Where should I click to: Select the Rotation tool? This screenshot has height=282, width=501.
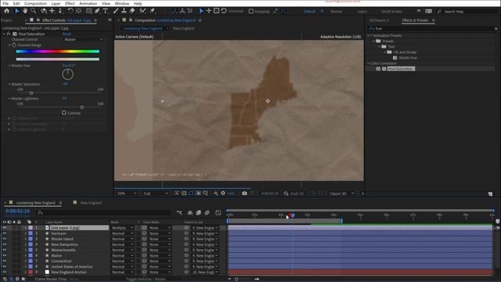[x=70, y=11]
